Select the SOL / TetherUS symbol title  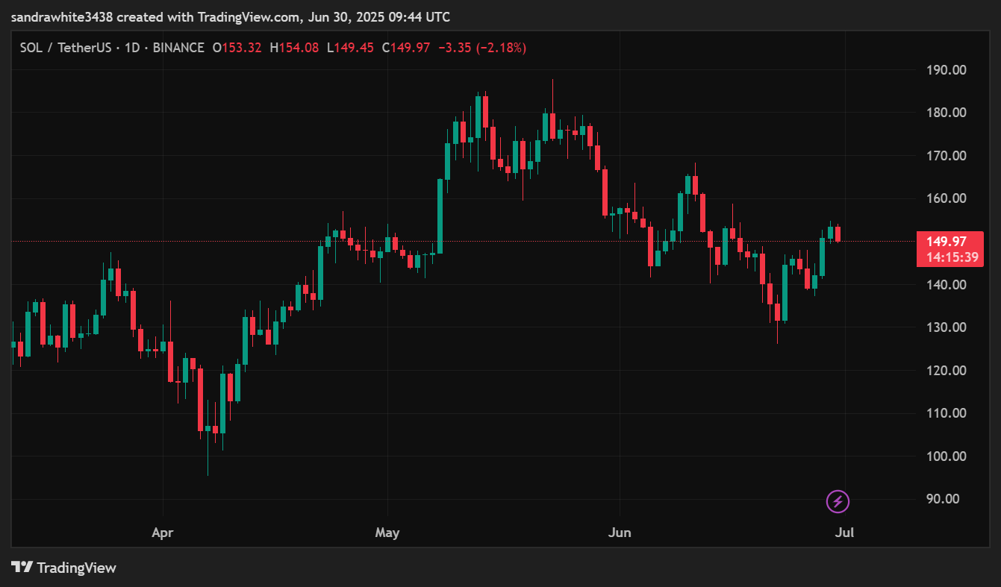(66, 48)
